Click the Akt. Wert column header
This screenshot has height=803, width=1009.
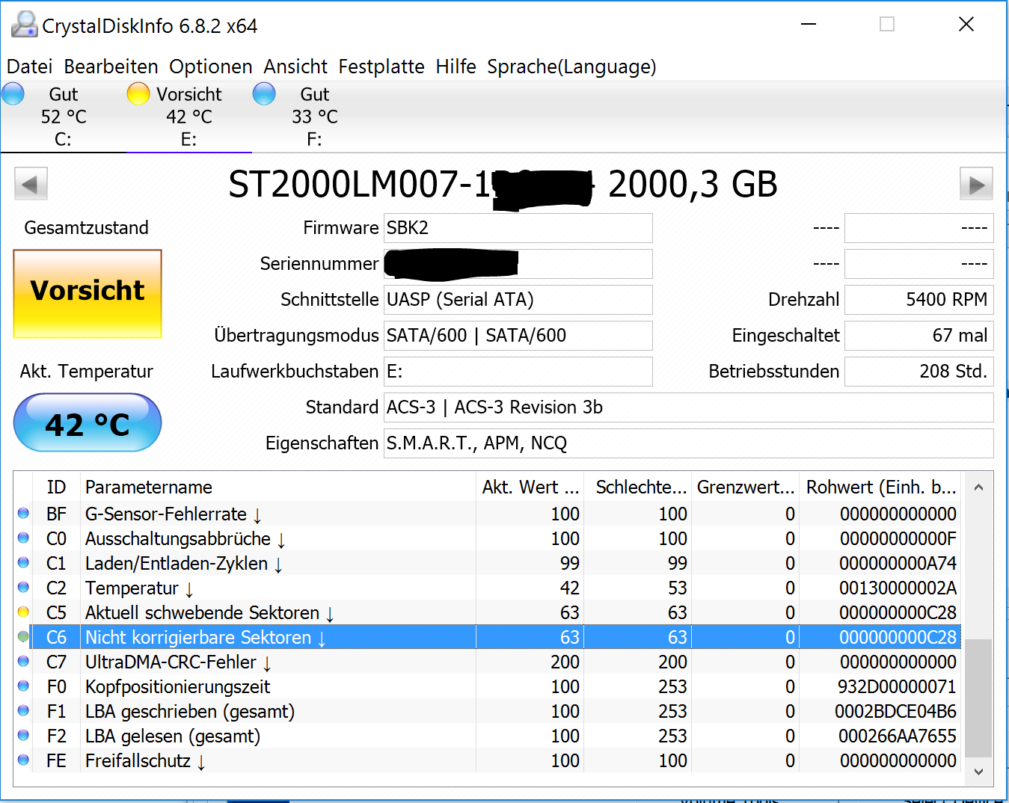(530, 487)
